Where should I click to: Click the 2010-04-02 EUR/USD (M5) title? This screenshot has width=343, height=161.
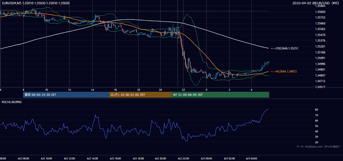point(316,3)
